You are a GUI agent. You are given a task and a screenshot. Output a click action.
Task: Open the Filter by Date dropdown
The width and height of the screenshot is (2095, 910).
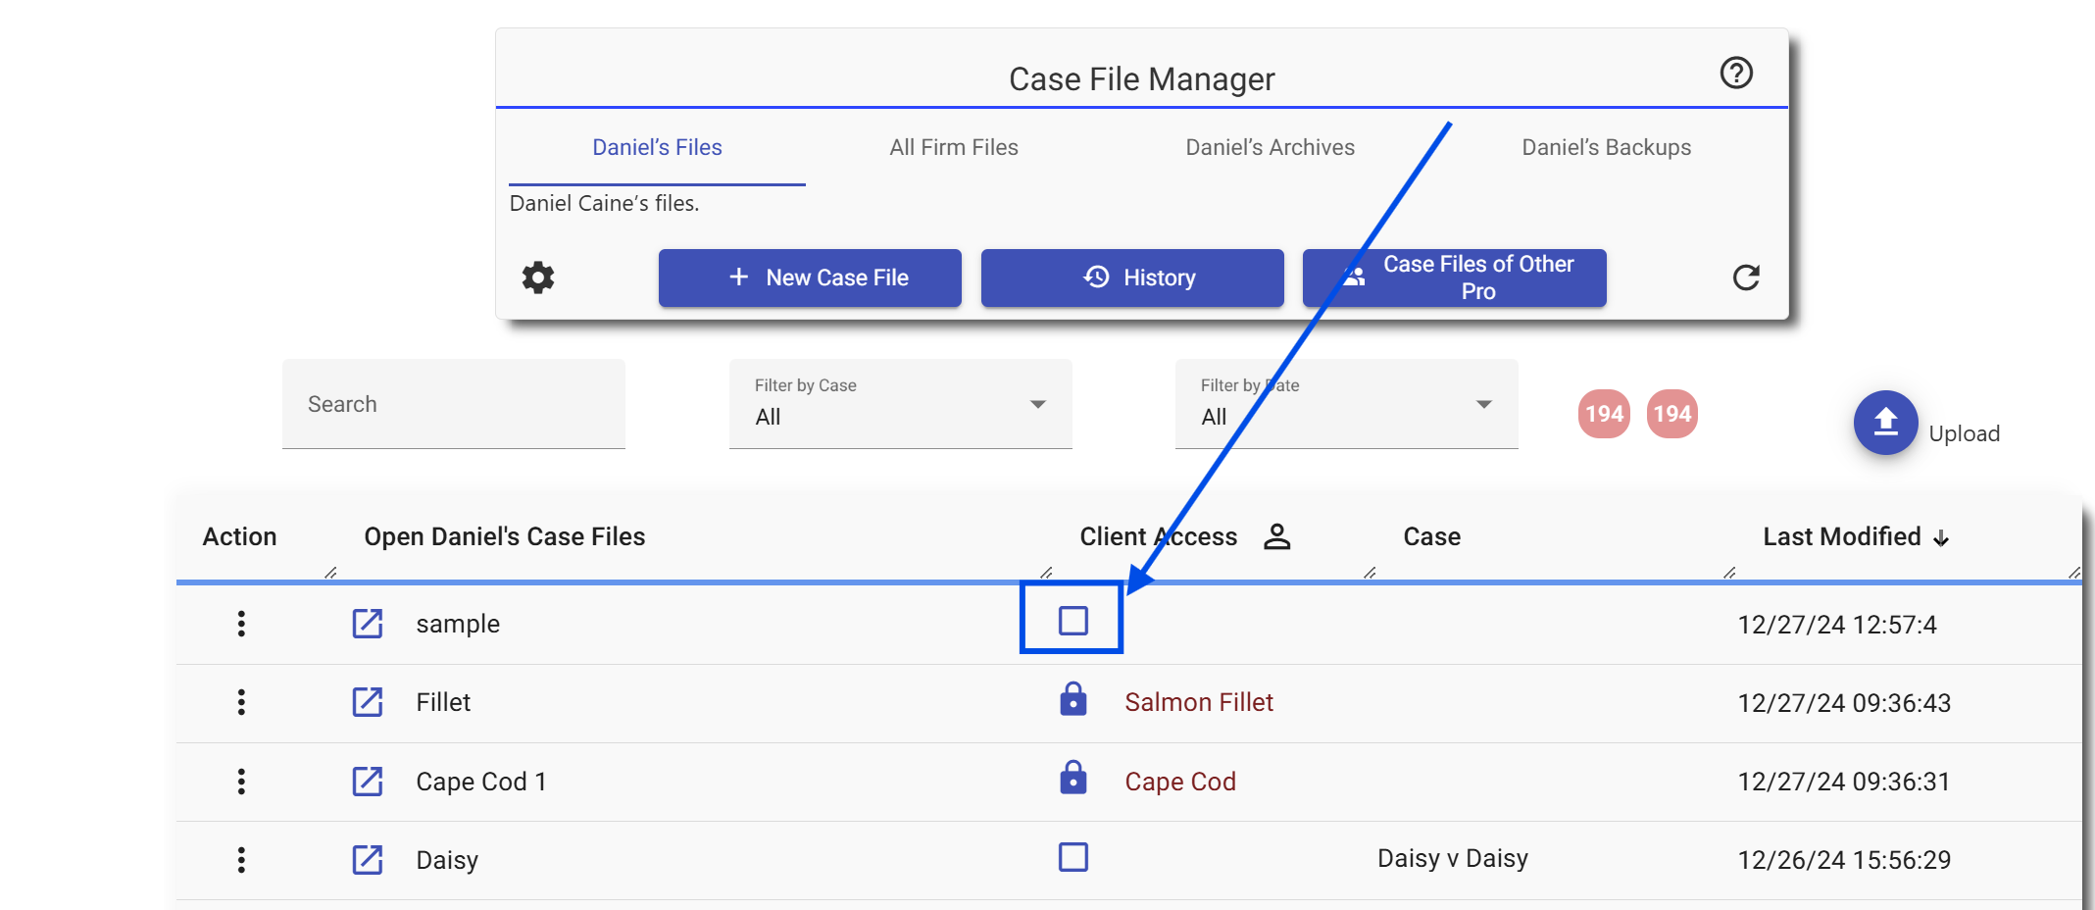pyautogui.click(x=1482, y=404)
